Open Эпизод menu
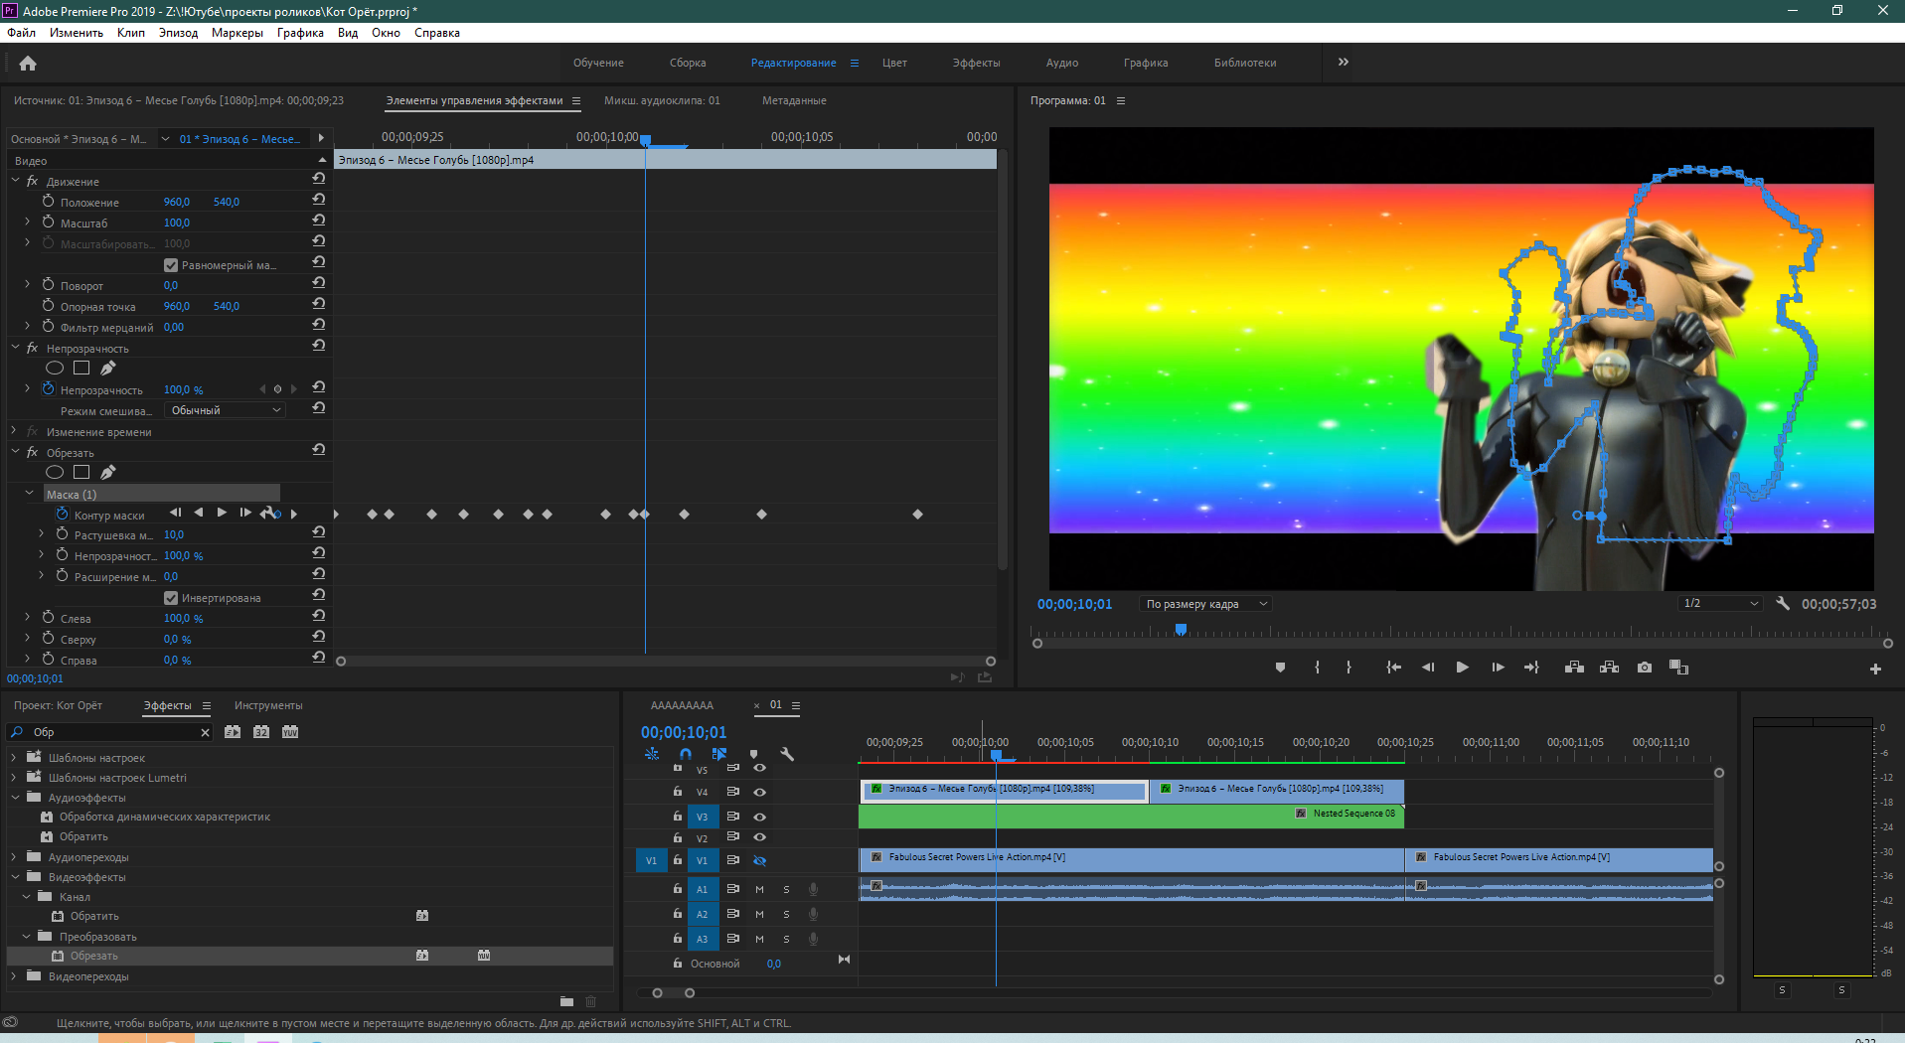This screenshot has height=1043, width=1905. coord(178,33)
